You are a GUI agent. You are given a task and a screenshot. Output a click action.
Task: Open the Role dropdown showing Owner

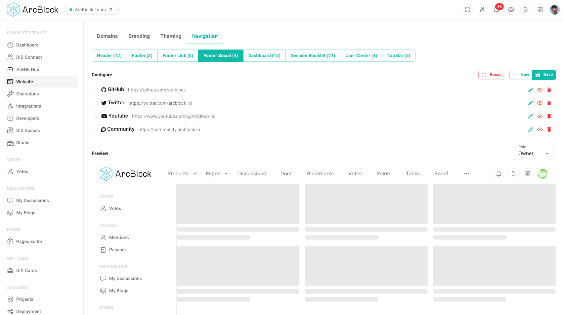tap(533, 153)
